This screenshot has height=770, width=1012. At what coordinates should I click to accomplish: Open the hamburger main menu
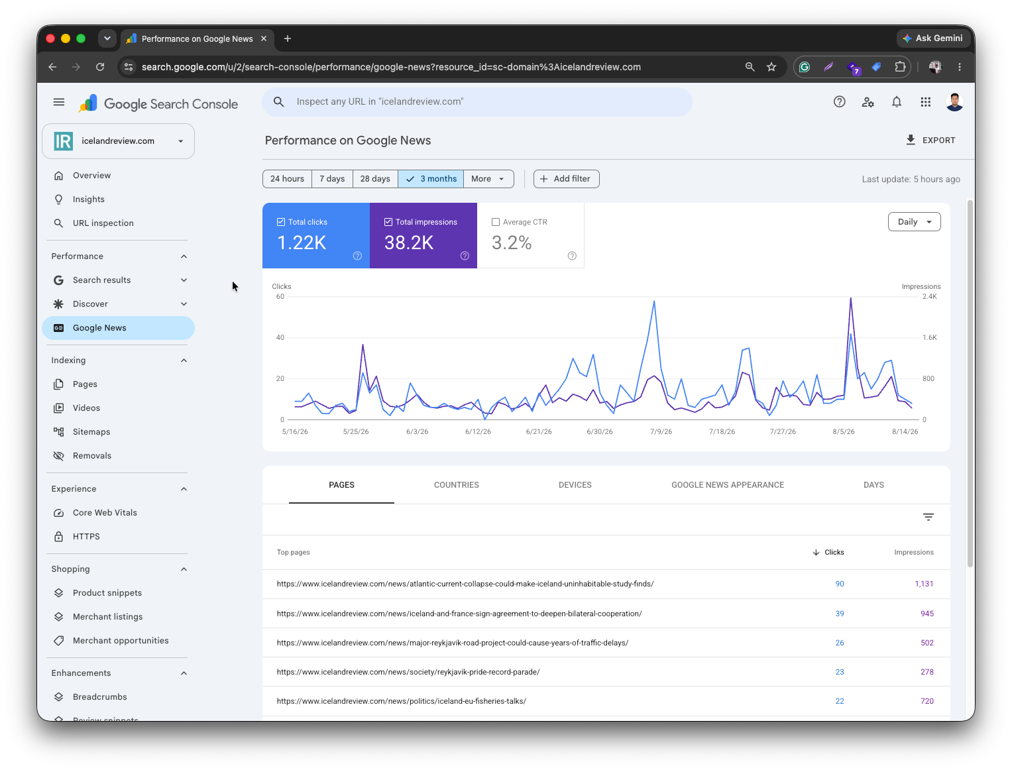click(59, 102)
